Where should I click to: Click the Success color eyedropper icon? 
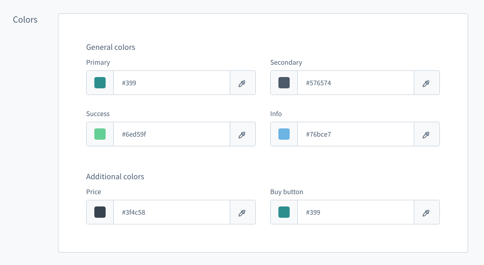click(x=243, y=135)
